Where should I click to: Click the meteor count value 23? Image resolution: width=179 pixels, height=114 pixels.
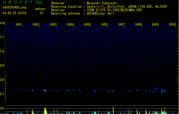pos(41,13)
